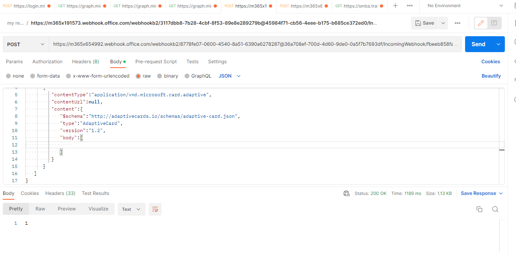Select the raw body format

coord(143,76)
